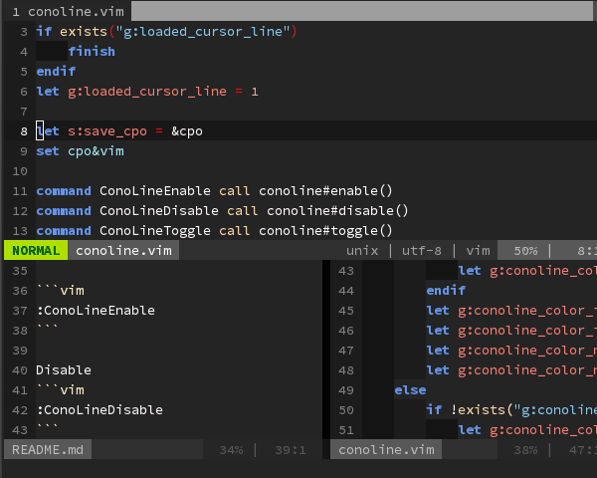Click line number 35 in README gutter

[x=20, y=271]
